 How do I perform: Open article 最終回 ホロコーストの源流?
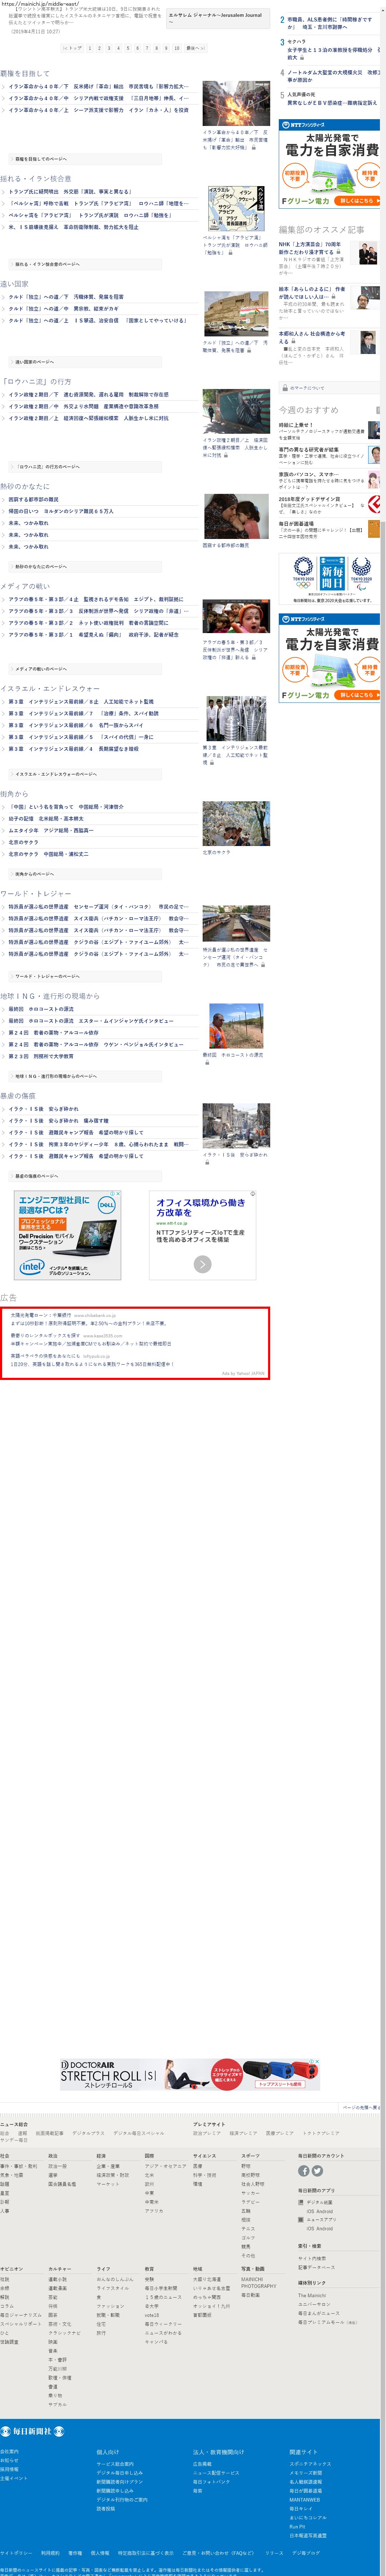click(41, 1009)
